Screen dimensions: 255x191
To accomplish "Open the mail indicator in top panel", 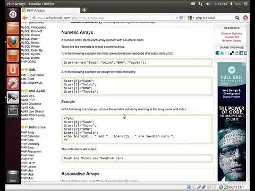I will (x=193, y=4).
